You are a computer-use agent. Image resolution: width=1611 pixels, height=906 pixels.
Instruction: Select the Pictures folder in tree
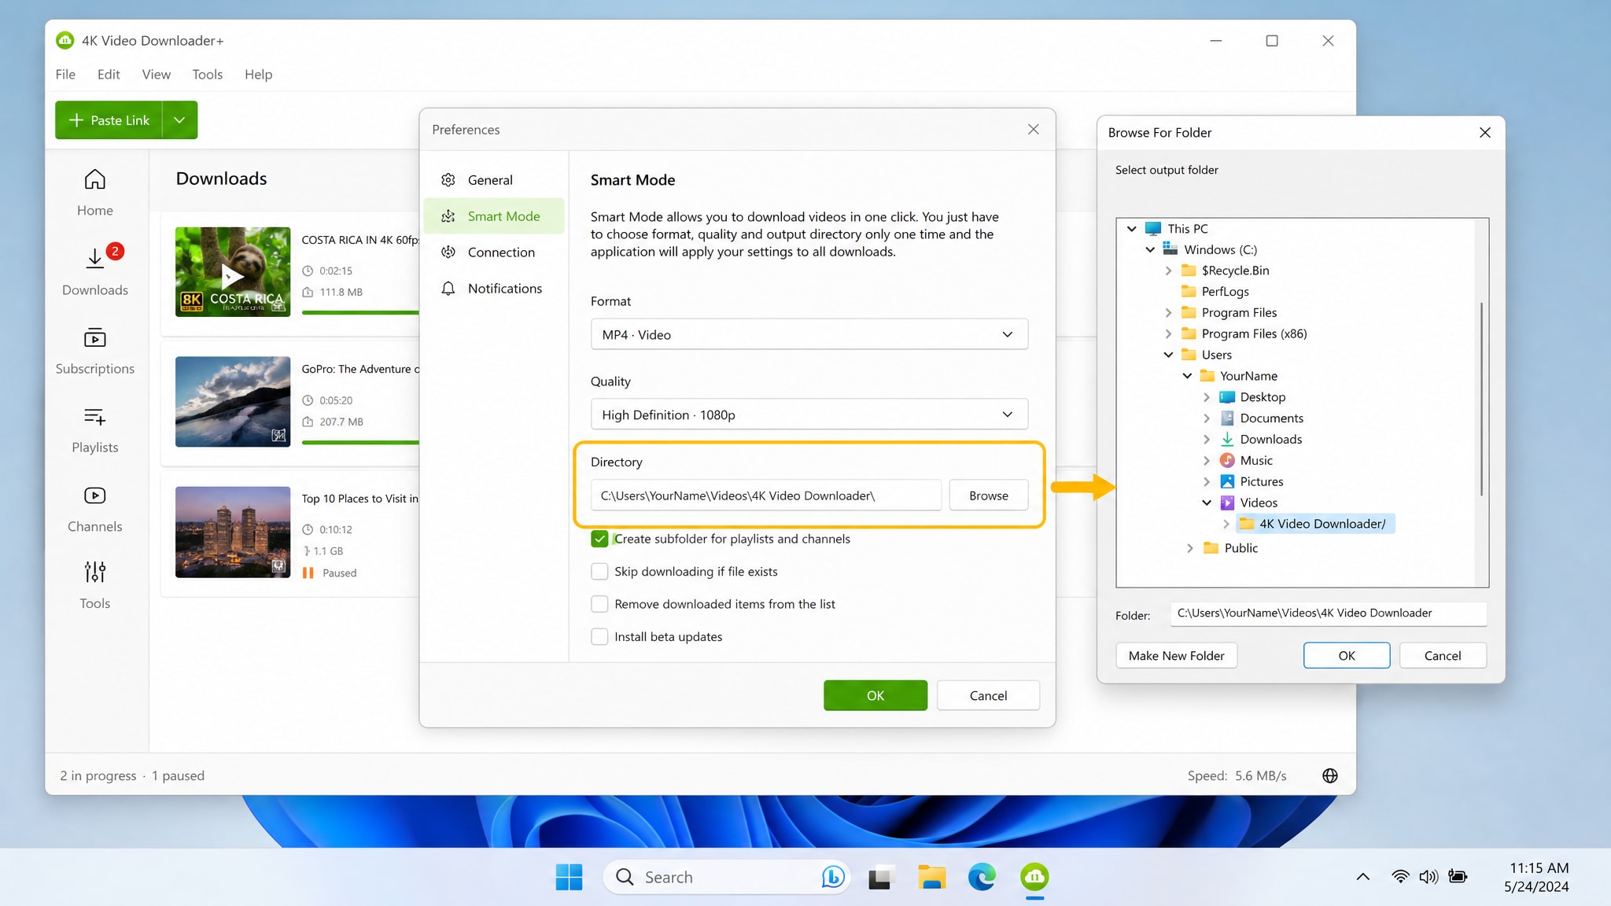(x=1252, y=481)
